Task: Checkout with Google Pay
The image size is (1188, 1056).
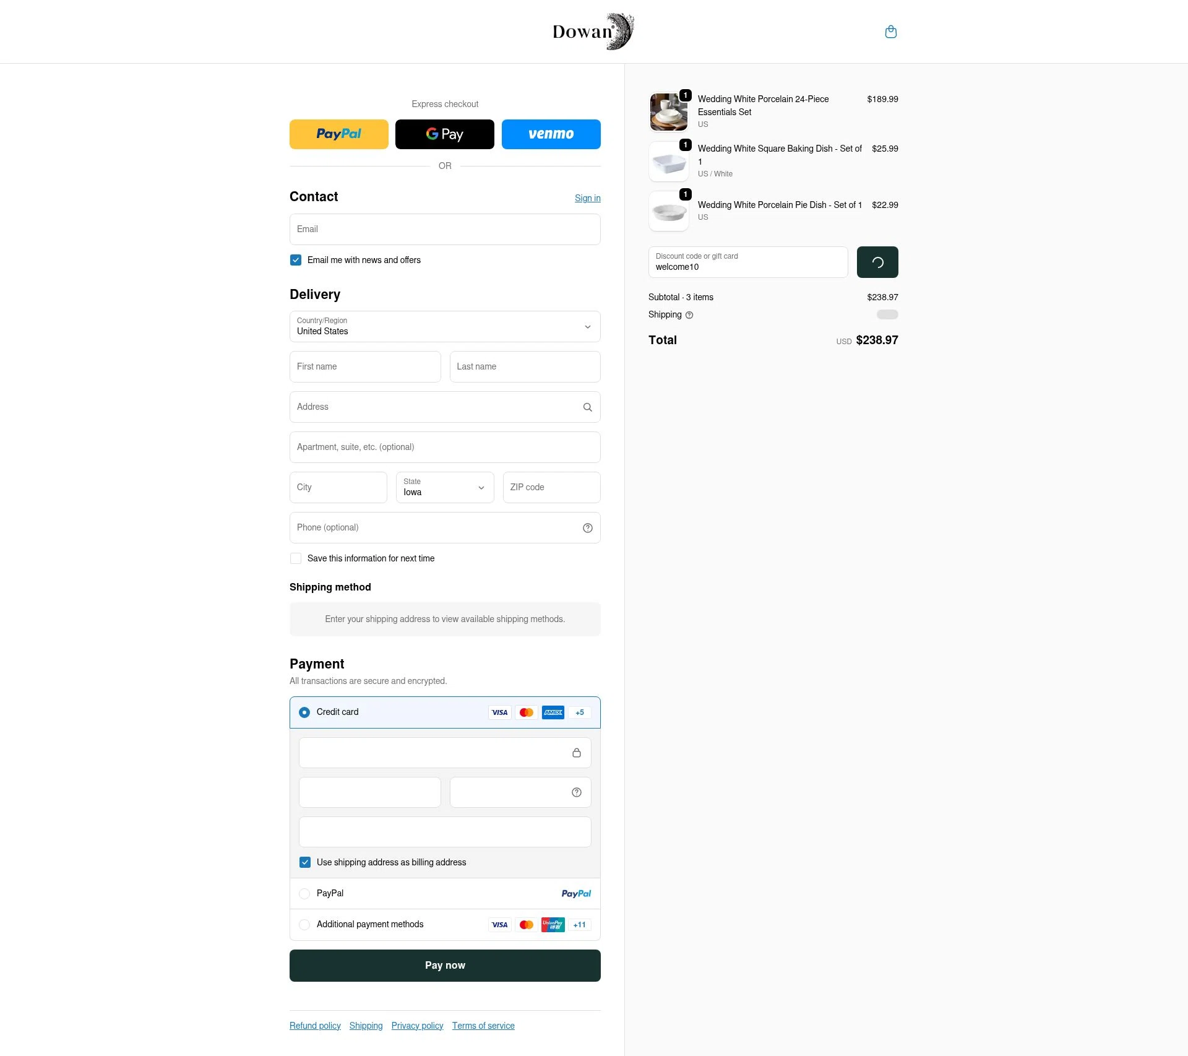Action: (444, 134)
